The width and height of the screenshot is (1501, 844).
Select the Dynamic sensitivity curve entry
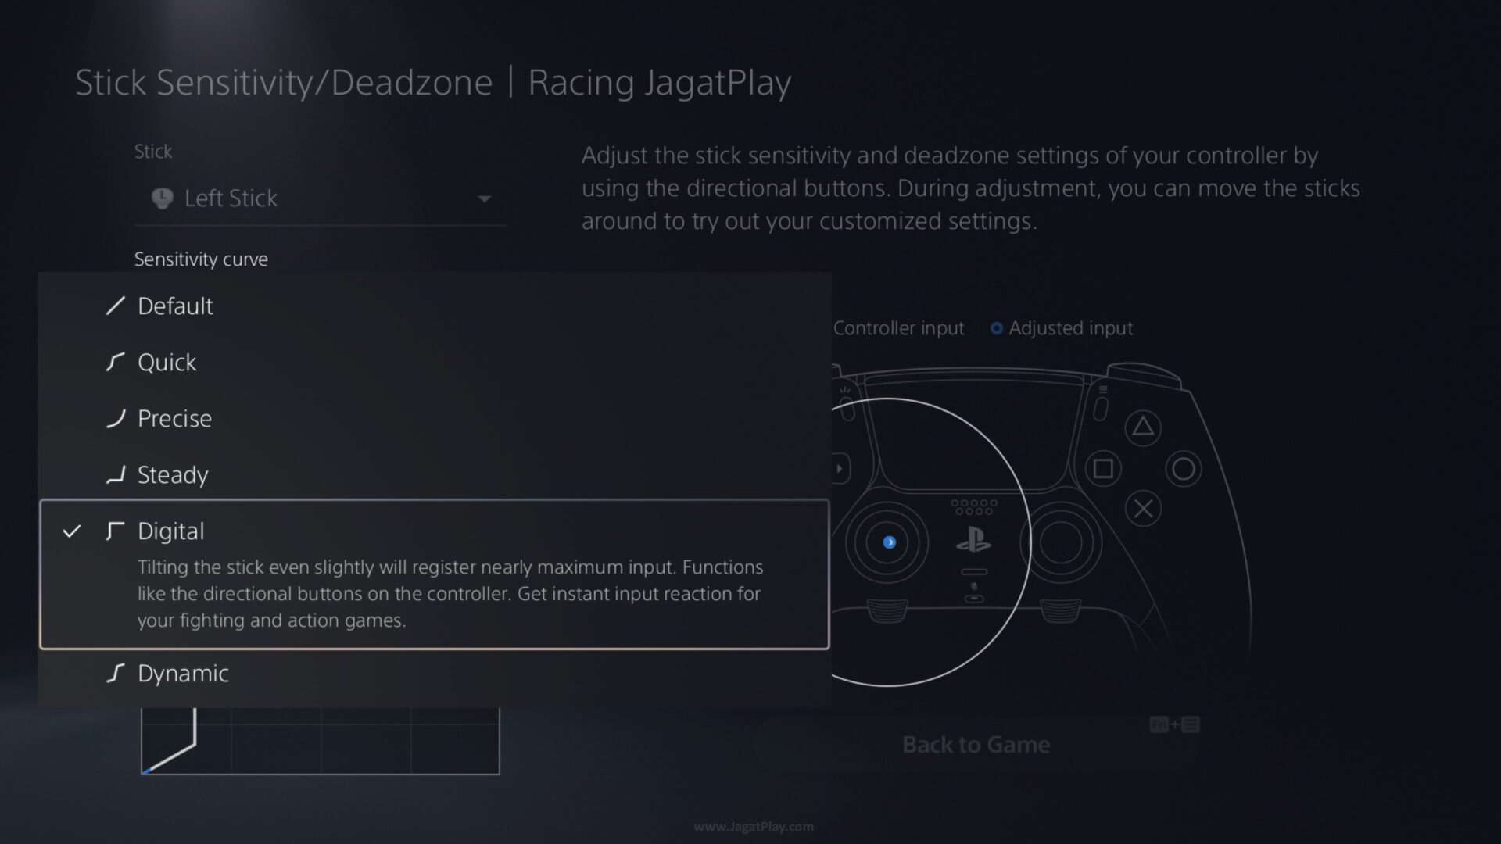(x=435, y=673)
